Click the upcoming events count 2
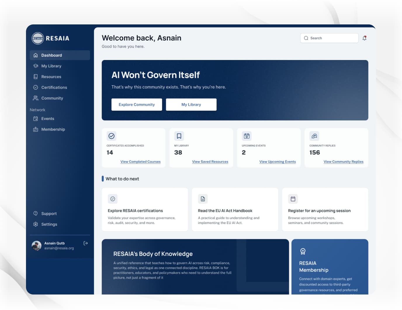 (244, 153)
